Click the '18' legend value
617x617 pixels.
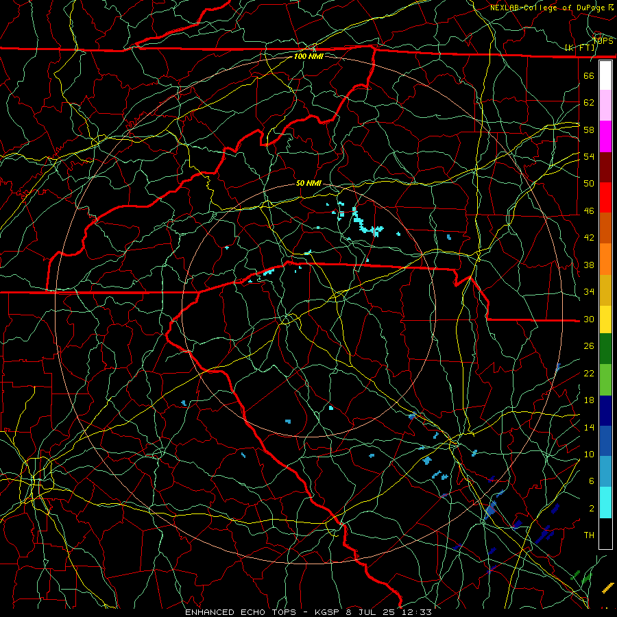click(589, 400)
